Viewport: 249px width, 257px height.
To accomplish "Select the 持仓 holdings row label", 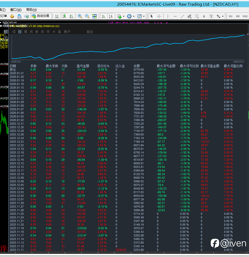I will click(13, 70).
